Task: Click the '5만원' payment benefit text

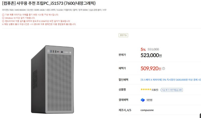Action: (x=149, y=100)
